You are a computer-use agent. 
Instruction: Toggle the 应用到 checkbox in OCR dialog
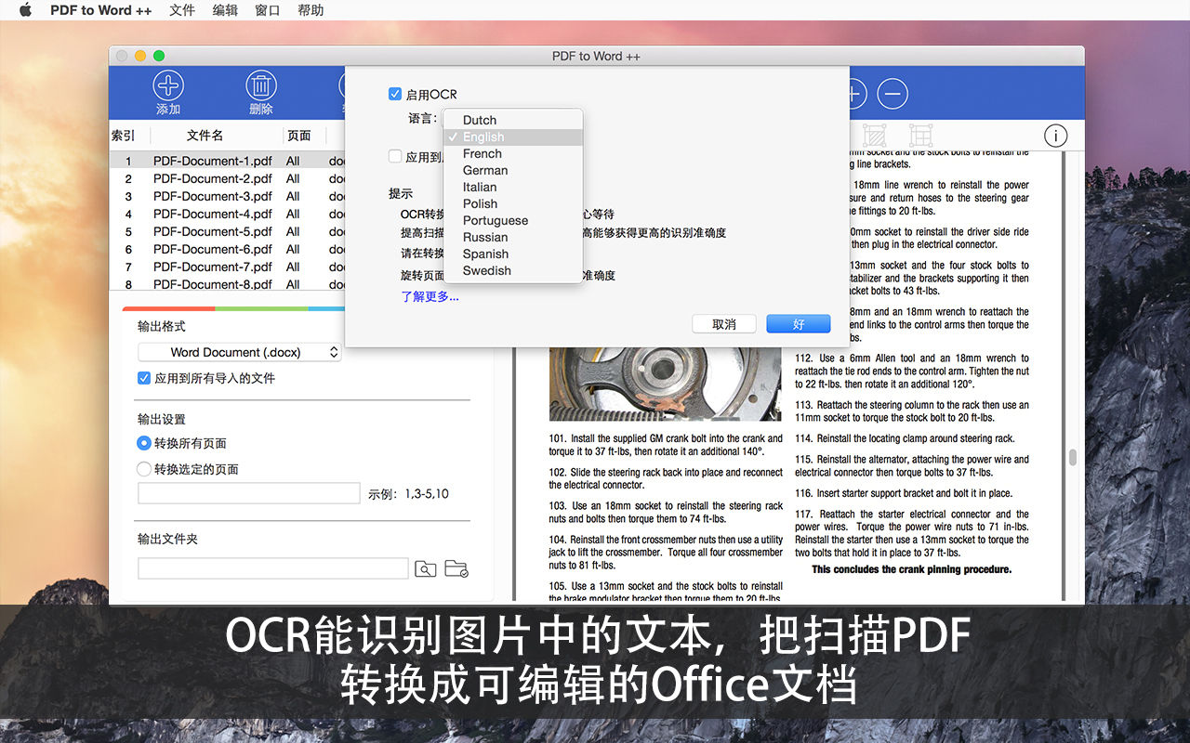click(x=395, y=157)
